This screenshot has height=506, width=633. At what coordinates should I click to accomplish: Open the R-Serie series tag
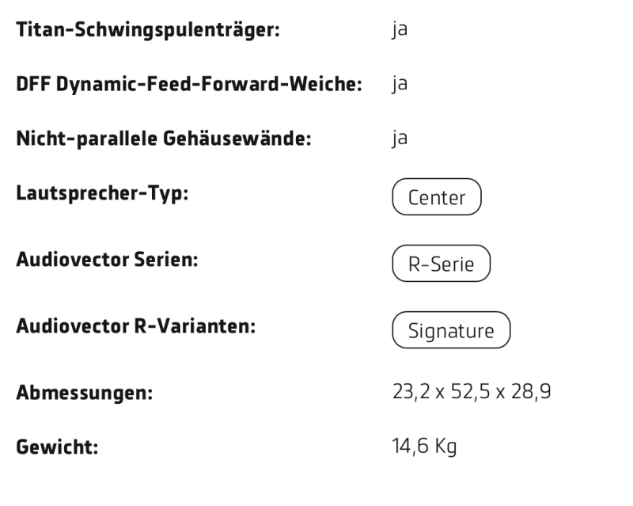(x=441, y=264)
